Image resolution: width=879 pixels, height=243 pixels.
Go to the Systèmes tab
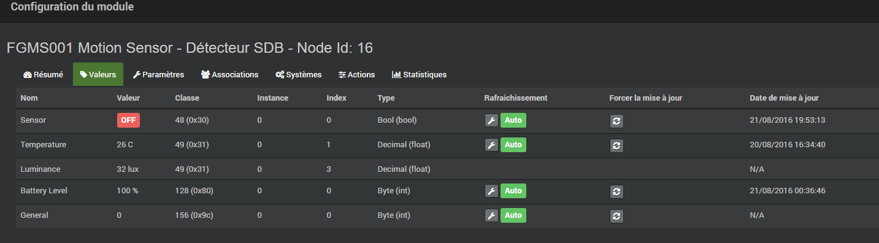[x=299, y=75]
